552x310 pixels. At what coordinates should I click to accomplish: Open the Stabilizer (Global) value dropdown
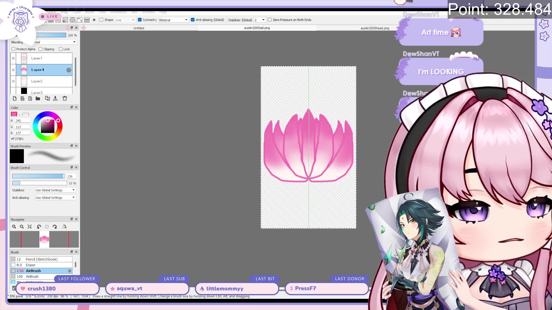coord(259,20)
